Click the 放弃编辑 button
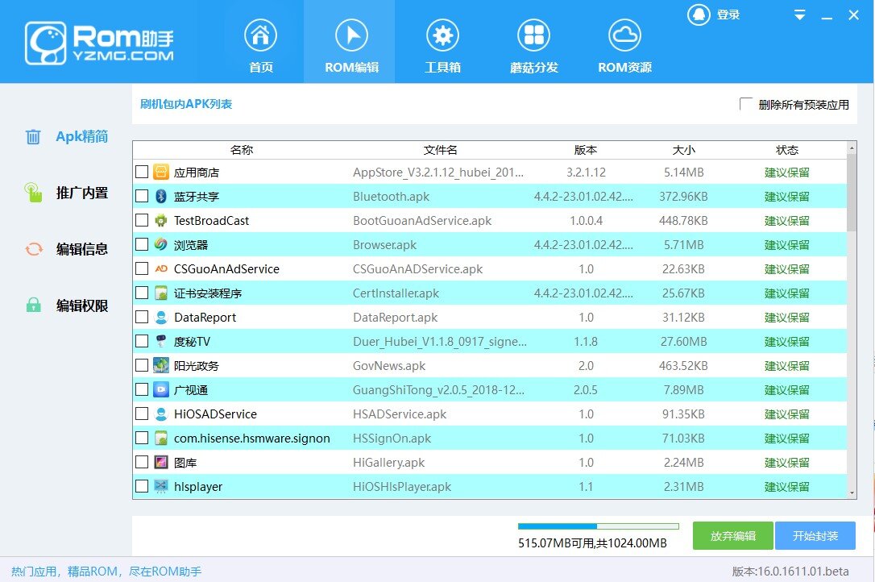This screenshot has height=582, width=875. tap(732, 535)
